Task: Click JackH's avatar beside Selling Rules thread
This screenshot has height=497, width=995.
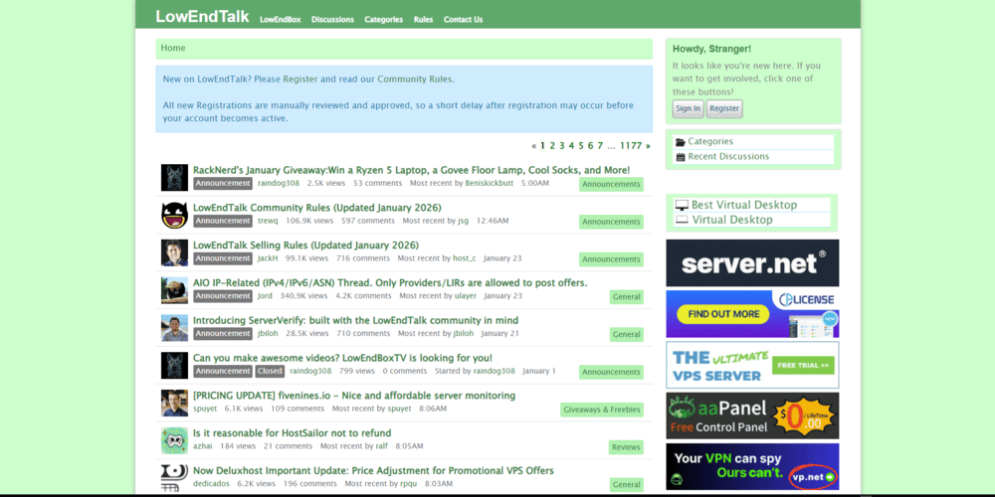Action: pos(174,252)
